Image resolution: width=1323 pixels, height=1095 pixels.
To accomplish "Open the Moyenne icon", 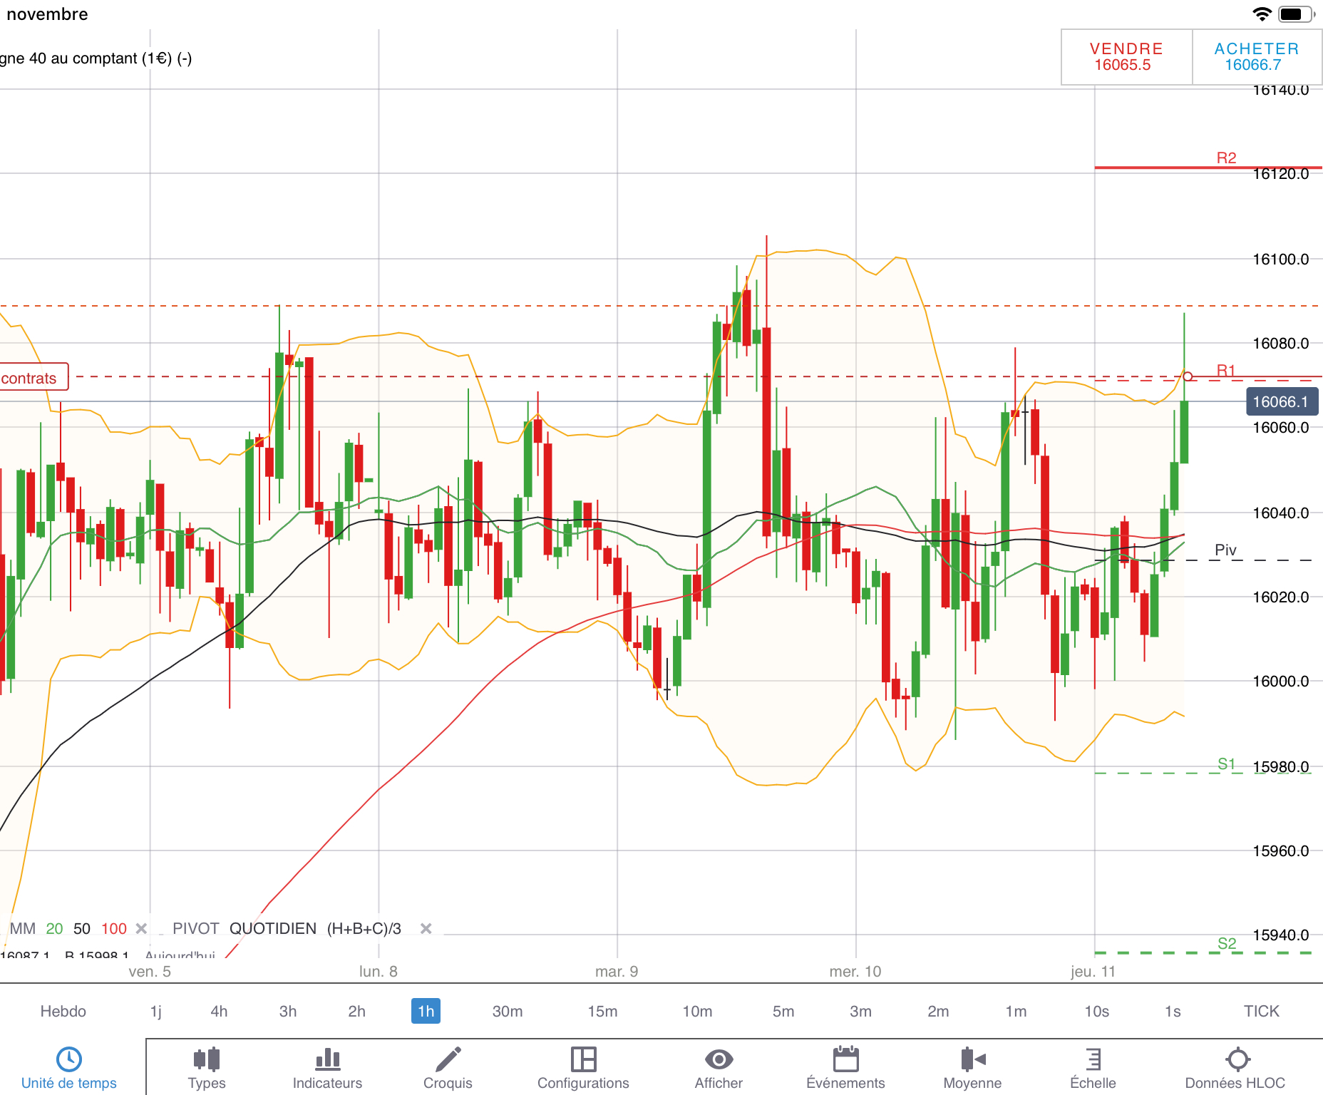I will [x=972, y=1059].
